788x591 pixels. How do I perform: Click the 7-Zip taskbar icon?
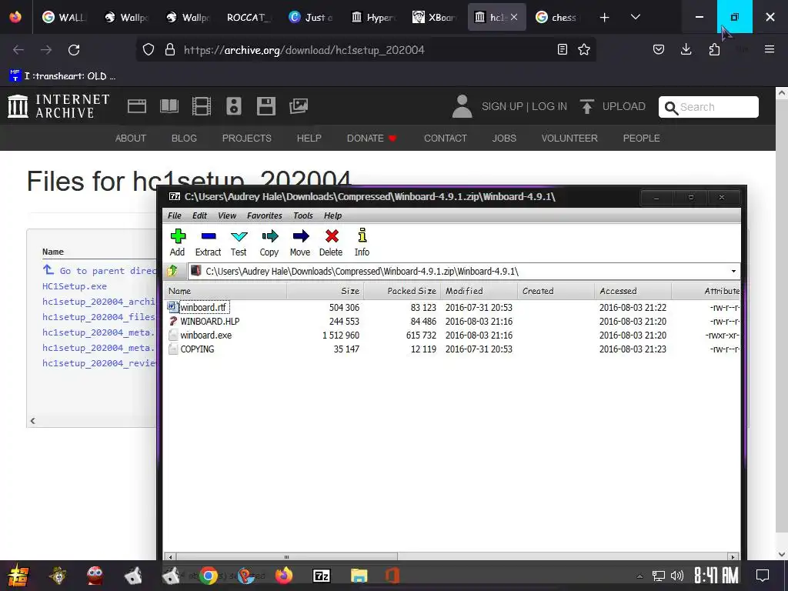(322, 576)
